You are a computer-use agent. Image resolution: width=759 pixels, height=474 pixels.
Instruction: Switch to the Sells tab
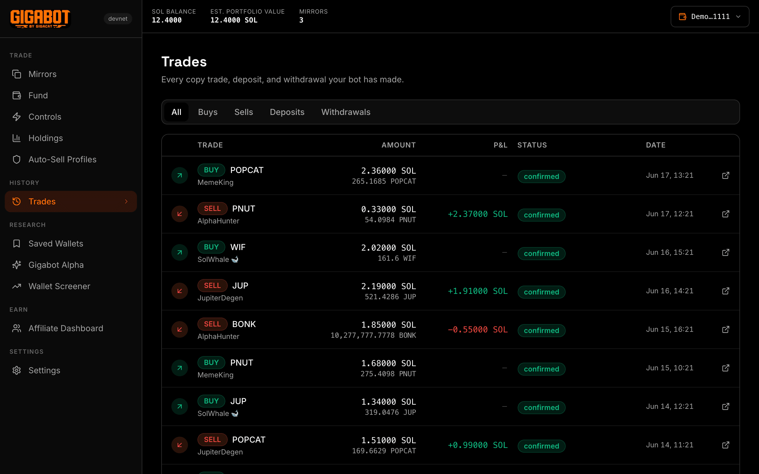click(244, 112)
